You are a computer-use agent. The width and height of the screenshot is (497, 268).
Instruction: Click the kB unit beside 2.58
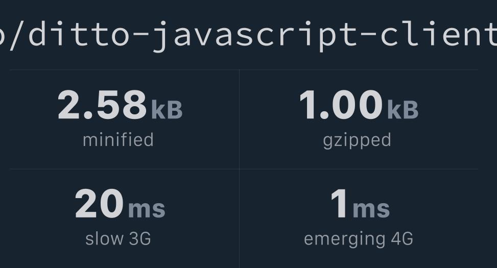pyautogui.click(x=167, y=110)
